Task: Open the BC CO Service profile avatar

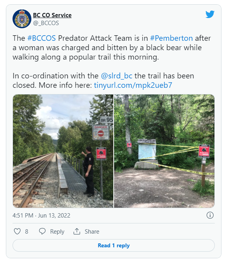Action: coord(22,19)
